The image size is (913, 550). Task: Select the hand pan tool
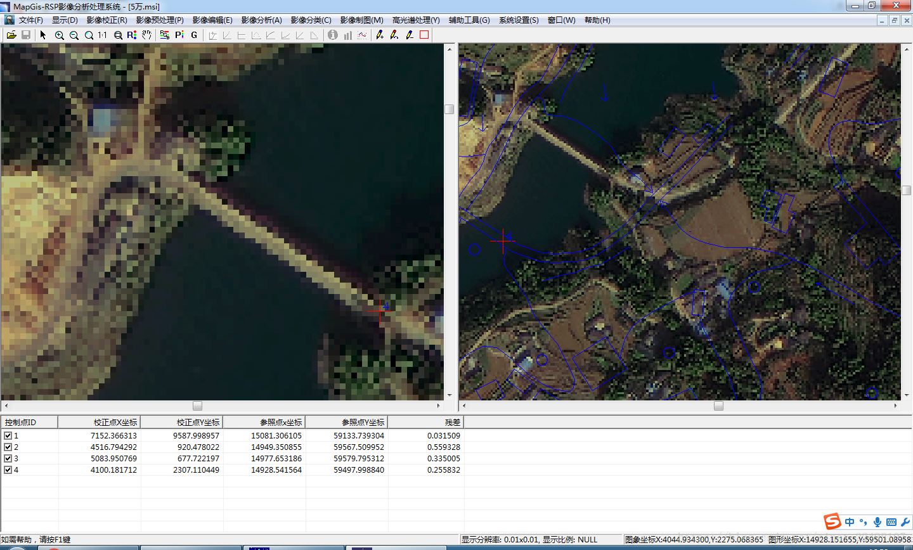click(x=146, y=35)
